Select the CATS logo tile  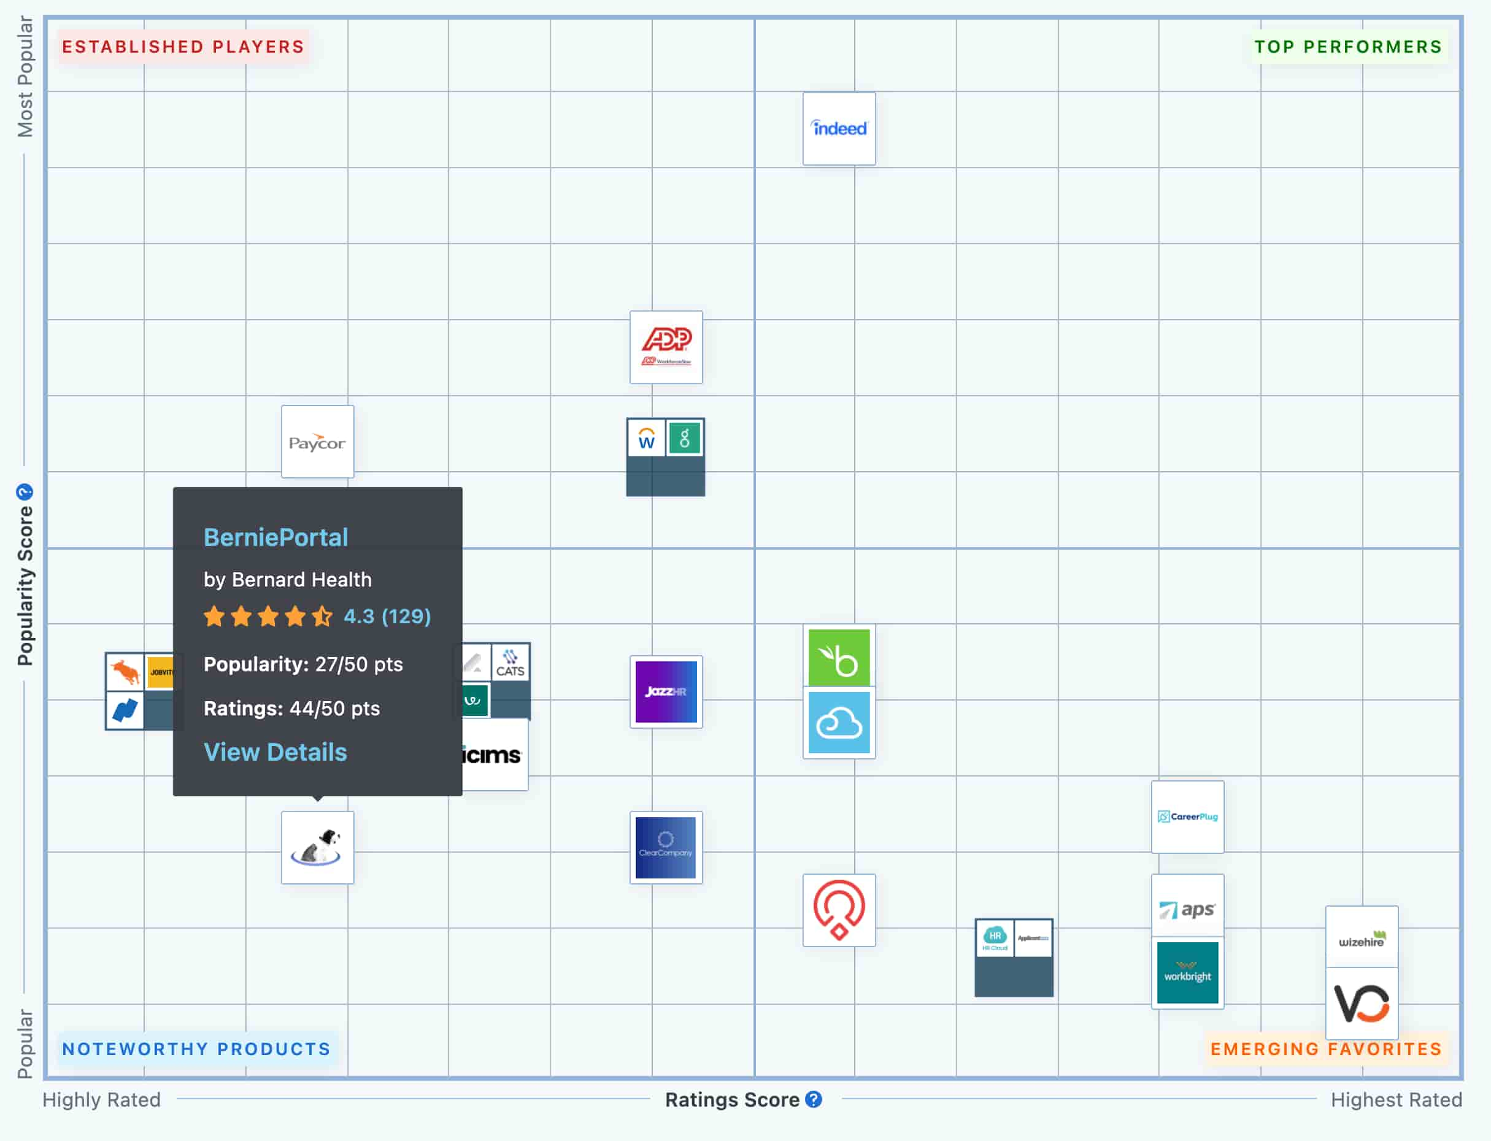pos(510,663)
